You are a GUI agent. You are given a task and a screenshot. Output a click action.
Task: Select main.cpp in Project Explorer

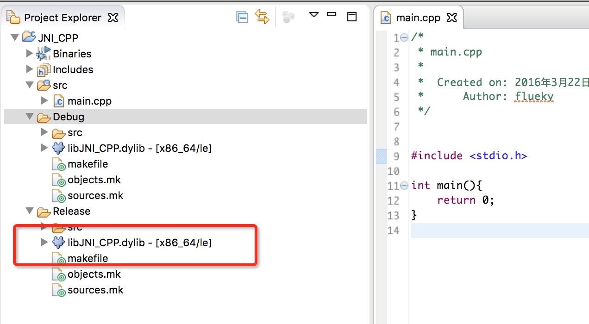(89, 101)
